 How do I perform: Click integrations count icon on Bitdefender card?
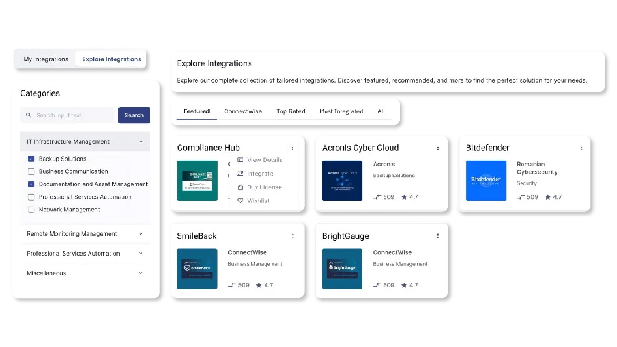pyautogui.click(x=521, y=197)
